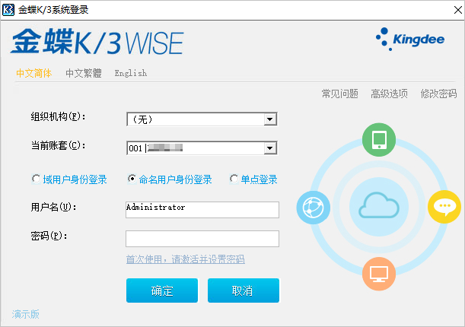Switch language to 中文繁體

tap(84, 73)
